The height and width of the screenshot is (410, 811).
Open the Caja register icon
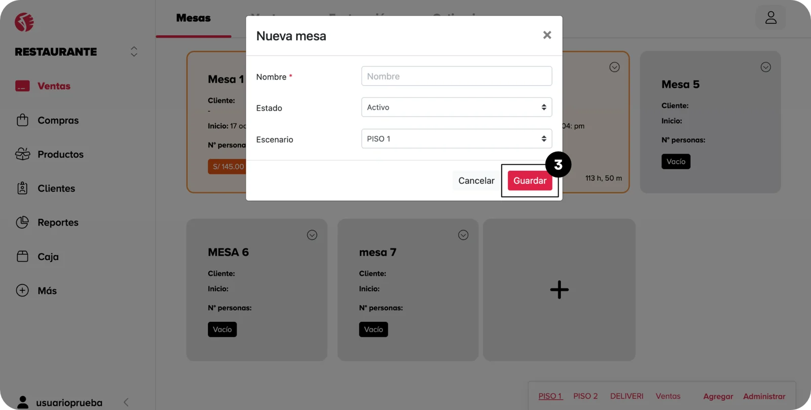[x=22, y=256]
